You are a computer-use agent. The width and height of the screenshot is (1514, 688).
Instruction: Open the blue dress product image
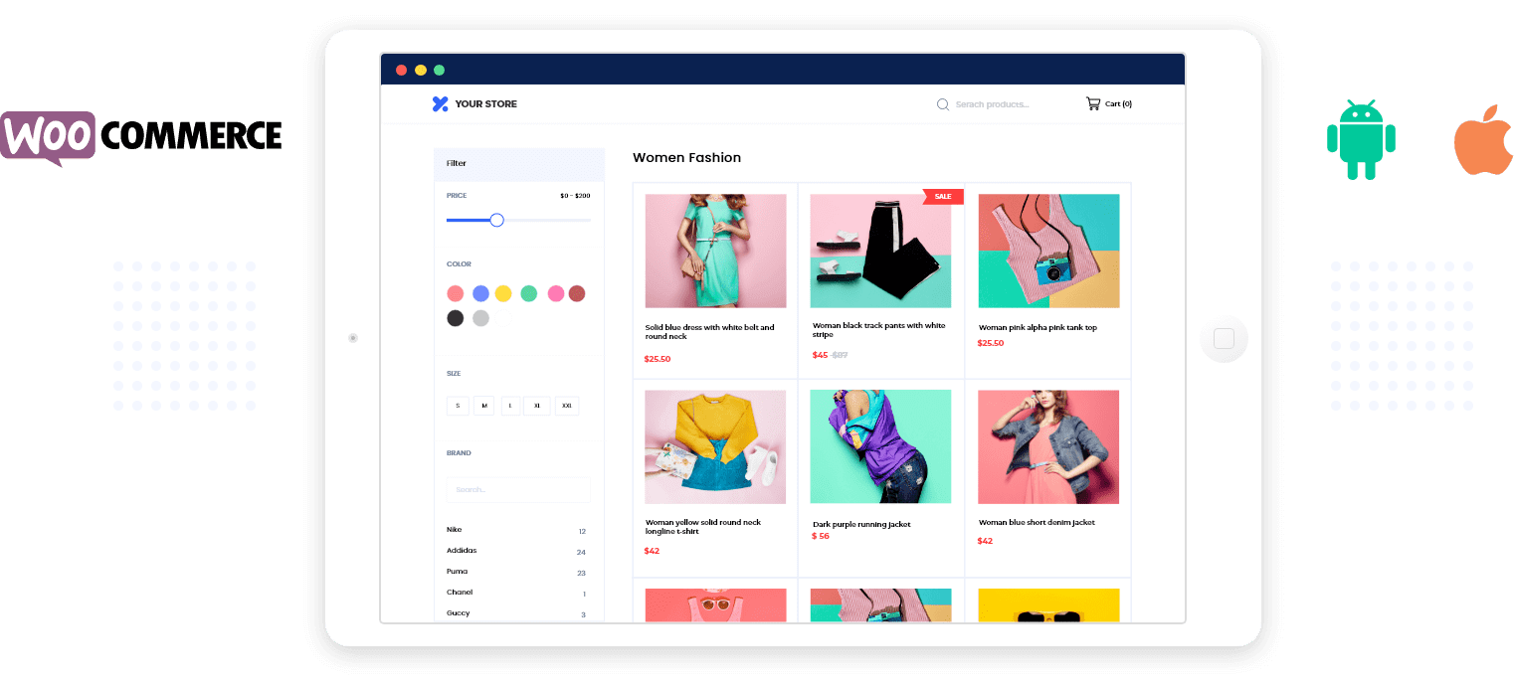click(715, 251)
